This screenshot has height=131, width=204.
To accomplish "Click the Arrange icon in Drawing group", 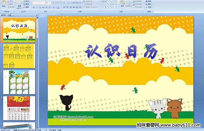I will tap(122, 3).
